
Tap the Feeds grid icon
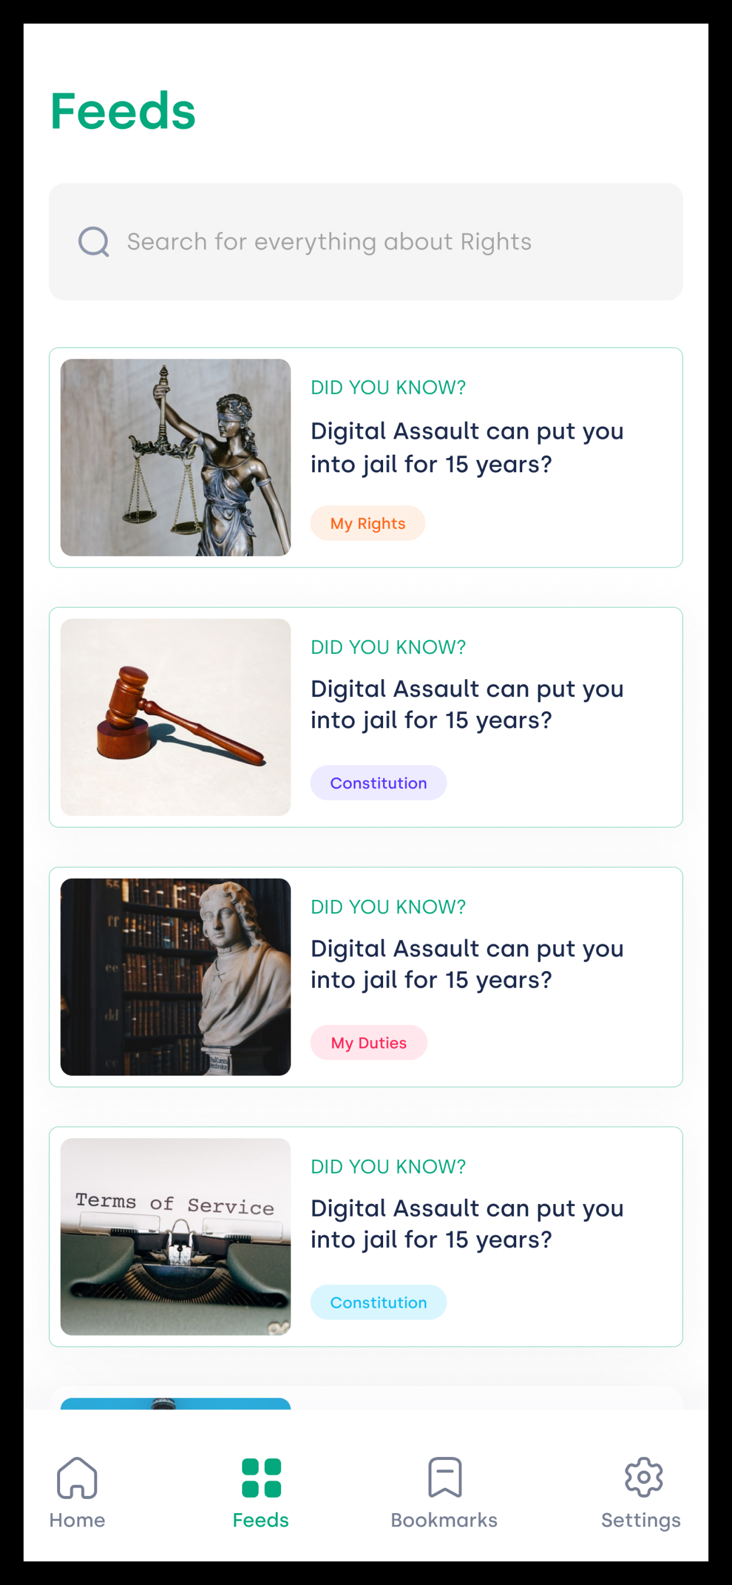pos(262,1477)
